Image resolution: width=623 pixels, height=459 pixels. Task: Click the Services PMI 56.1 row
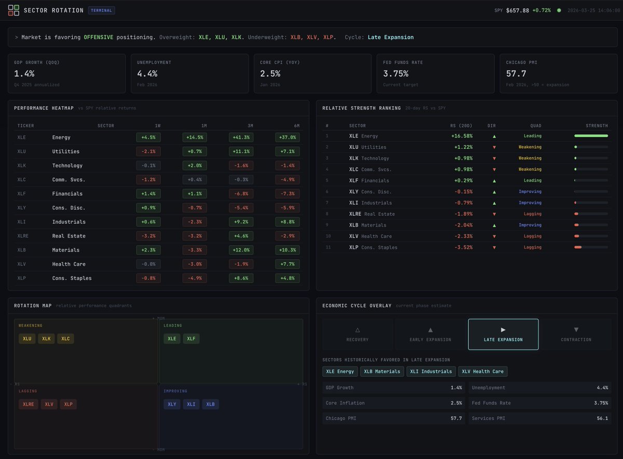click(540, 419)
